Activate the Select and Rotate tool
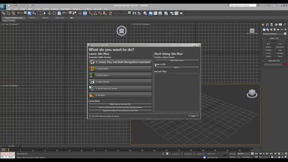 coord(54,13)
